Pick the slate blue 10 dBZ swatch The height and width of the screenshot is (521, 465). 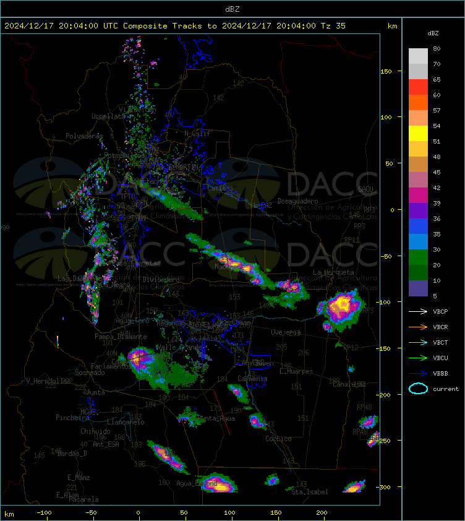point(418,288)
